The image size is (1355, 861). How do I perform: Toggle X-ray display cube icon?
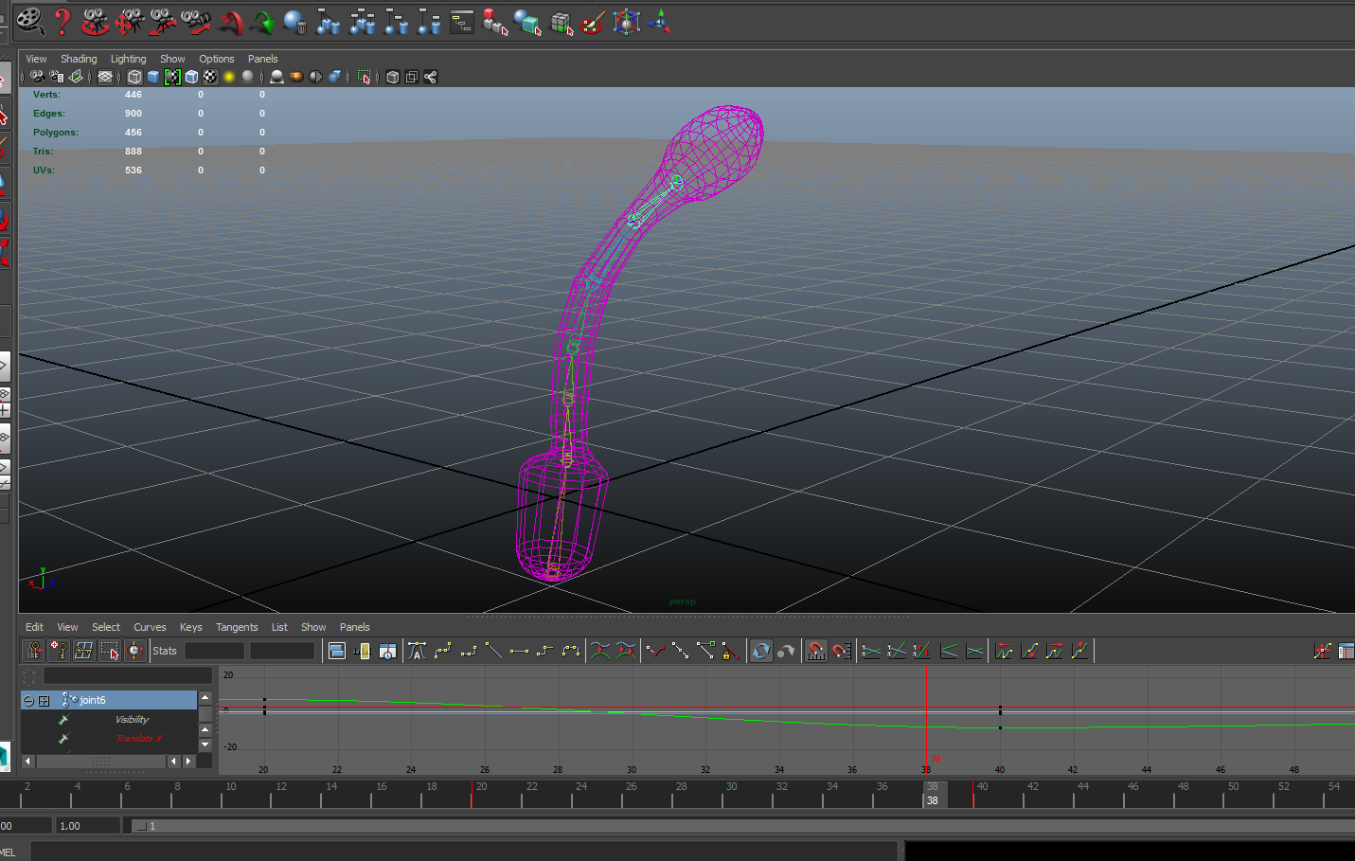(393, 77)
